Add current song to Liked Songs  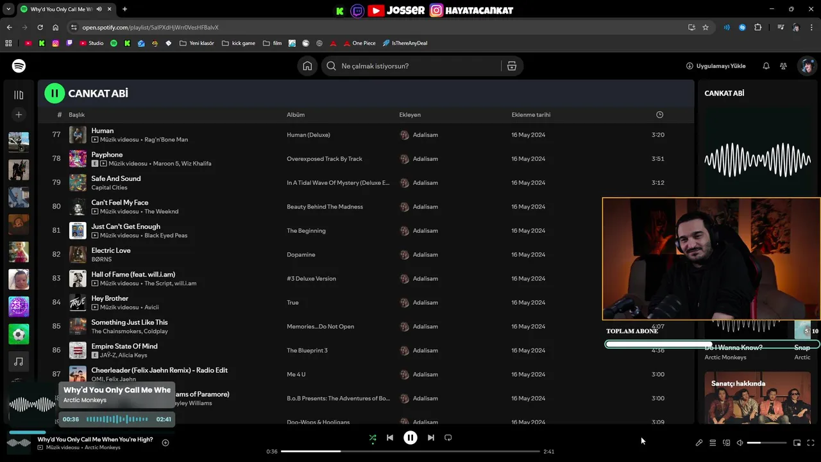pyautogui.click(x=165, y=443)
